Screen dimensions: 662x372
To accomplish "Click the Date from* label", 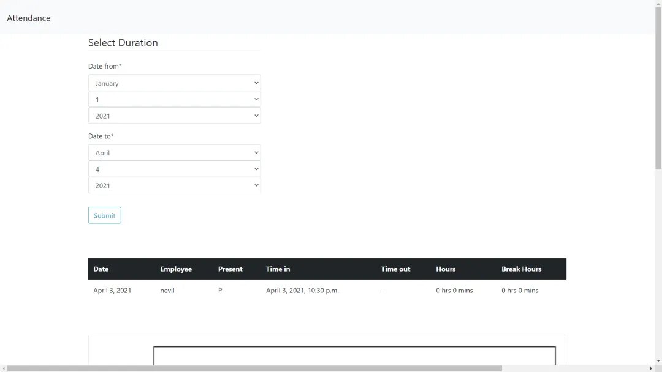I will [x=105, y=66].
